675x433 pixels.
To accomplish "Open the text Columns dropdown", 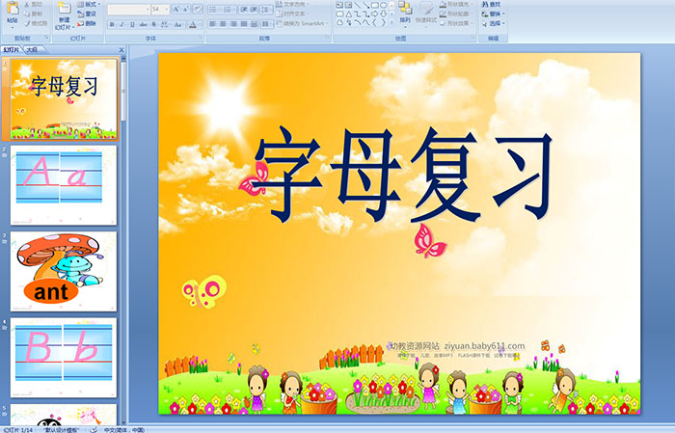I will (267, 24).
